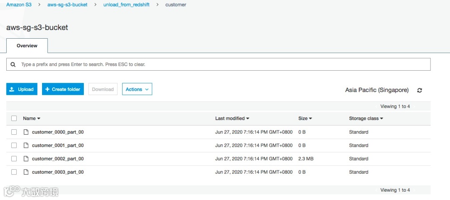Go to Amazon S3 breadcrumb link
The height and width of the screenshot is (200, 450).
click(19, 5)
